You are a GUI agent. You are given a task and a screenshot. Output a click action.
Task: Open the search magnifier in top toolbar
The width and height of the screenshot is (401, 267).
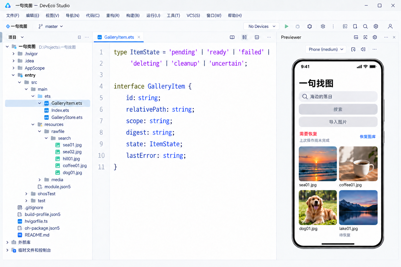pos(365,26)
